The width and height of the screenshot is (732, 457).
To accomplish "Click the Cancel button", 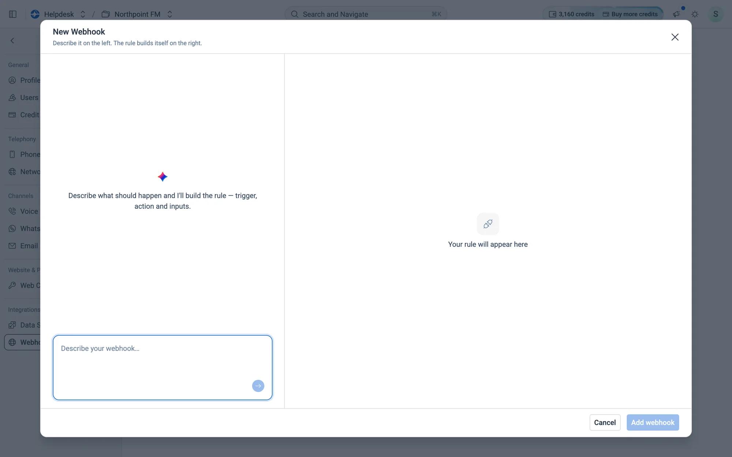I will 605,422.
